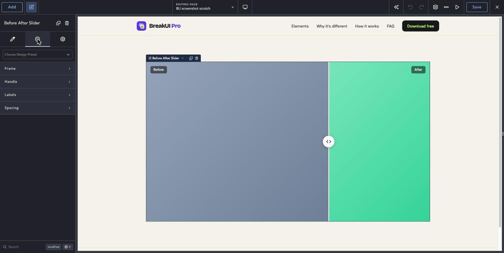This screenshot has height=253, width=504.
Task: Expand the Frame section
Action: [37, 69]
